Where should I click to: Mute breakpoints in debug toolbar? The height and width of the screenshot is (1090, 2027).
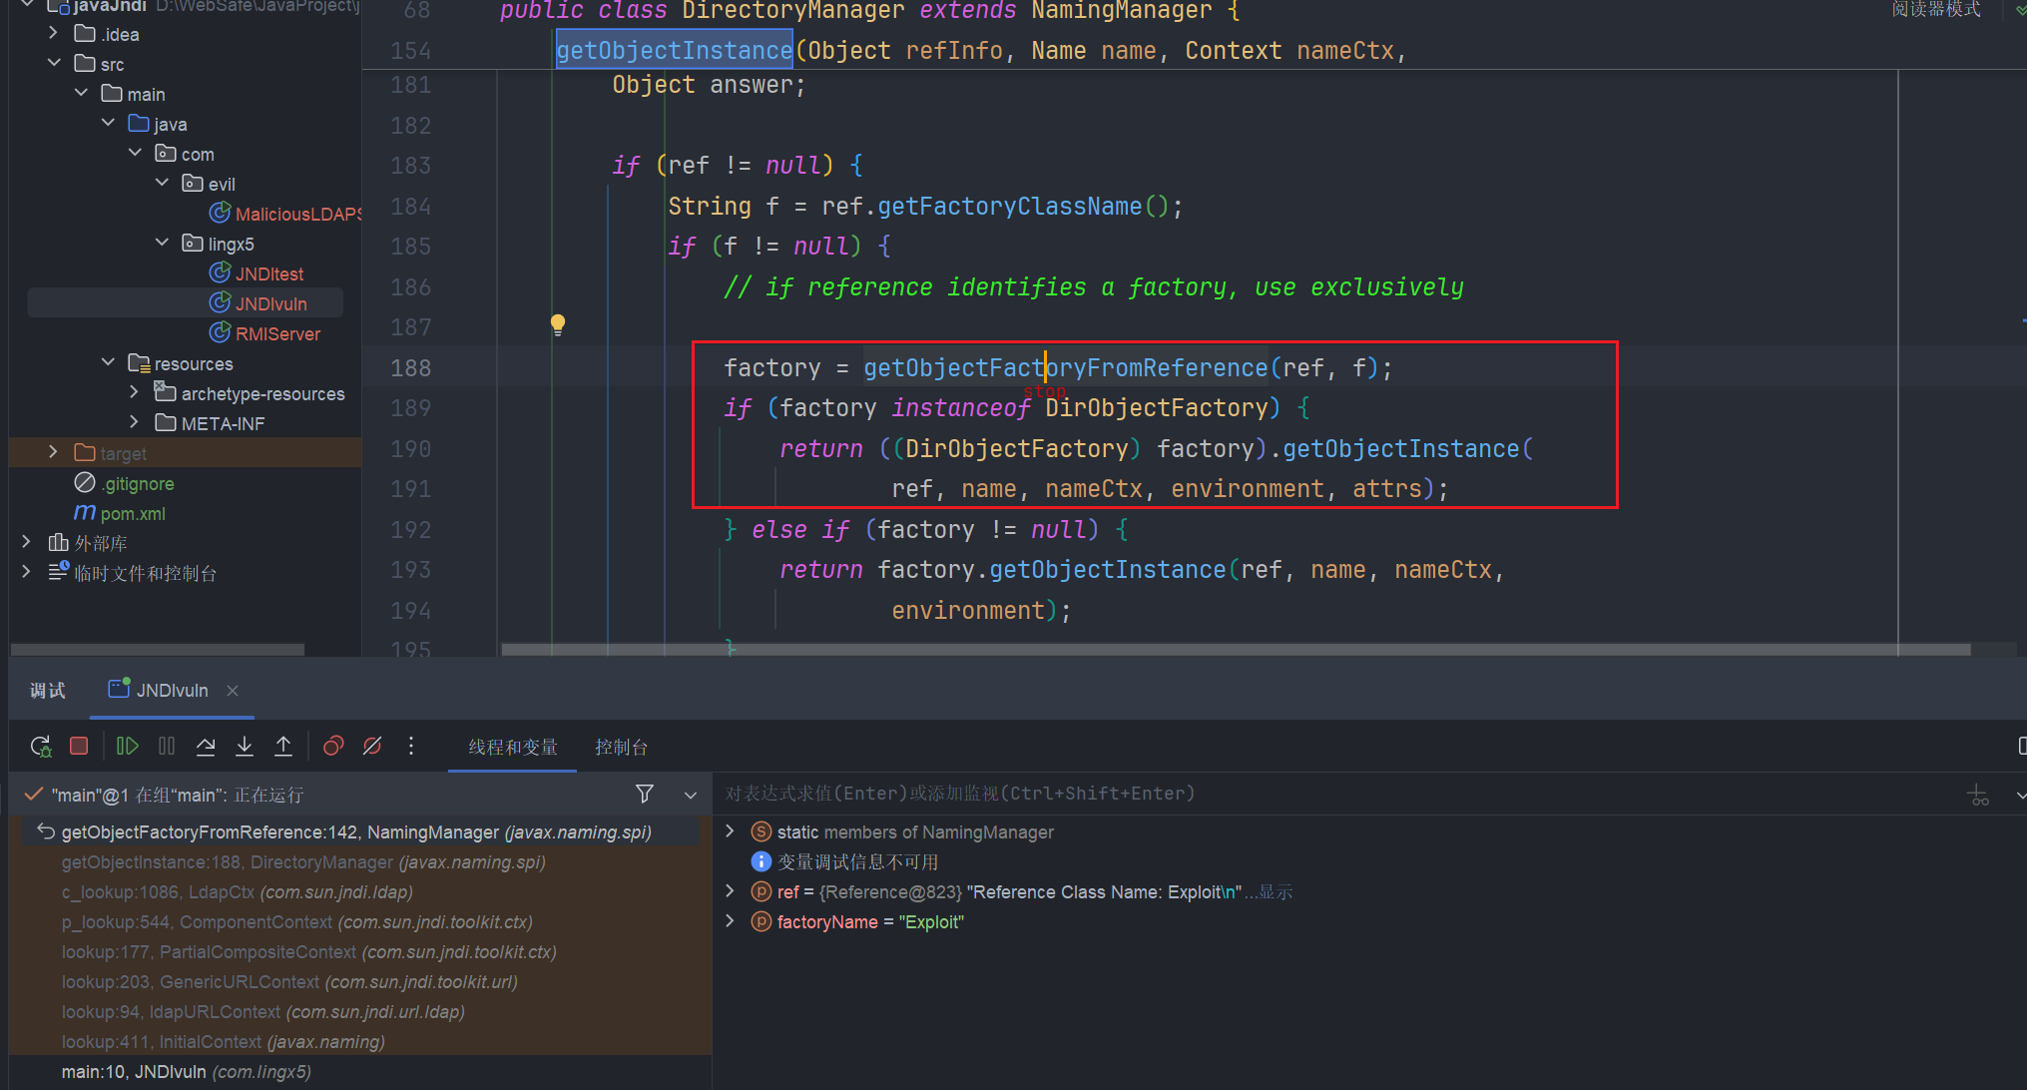pyautogui.click(x=372, y=746)
